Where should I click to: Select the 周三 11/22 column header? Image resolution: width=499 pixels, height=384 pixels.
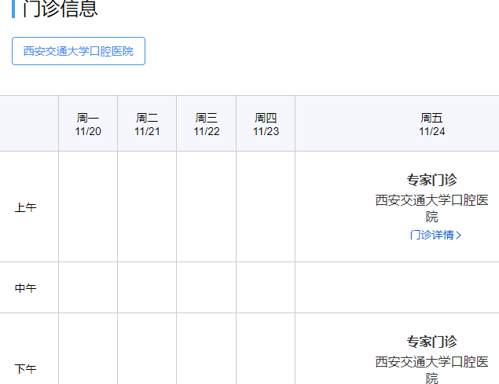pos(207,124)
